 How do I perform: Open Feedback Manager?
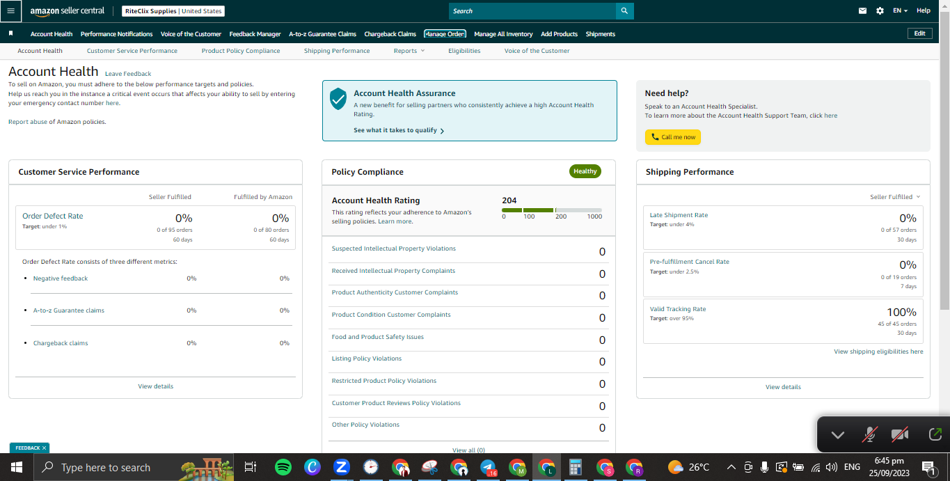pyautogui.click(x=255, y=34)
